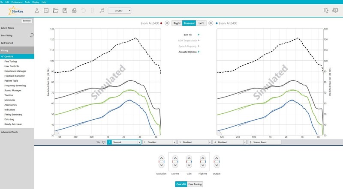Screen dimensions: 343x189
Task: Click the left-side play/mute icon next to Left tab
Action: click(x=211, y=23)
